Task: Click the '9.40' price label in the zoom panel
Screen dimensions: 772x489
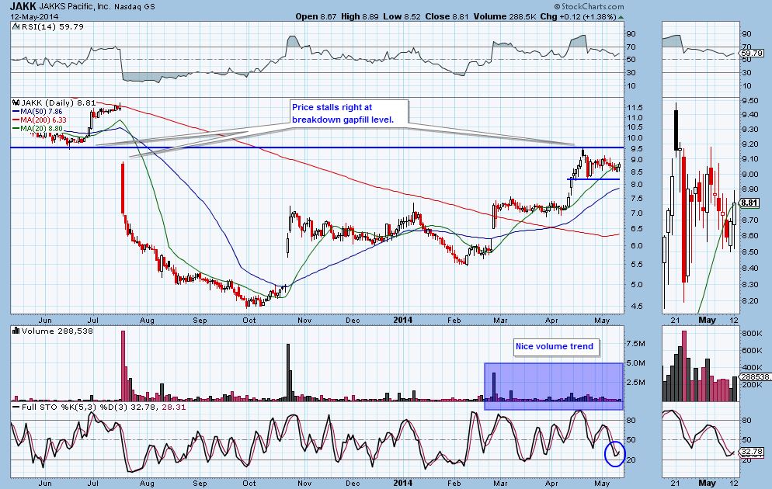Action: 750,115
